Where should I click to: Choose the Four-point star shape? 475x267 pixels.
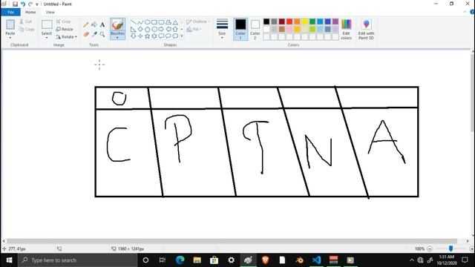tap(140, 36)
